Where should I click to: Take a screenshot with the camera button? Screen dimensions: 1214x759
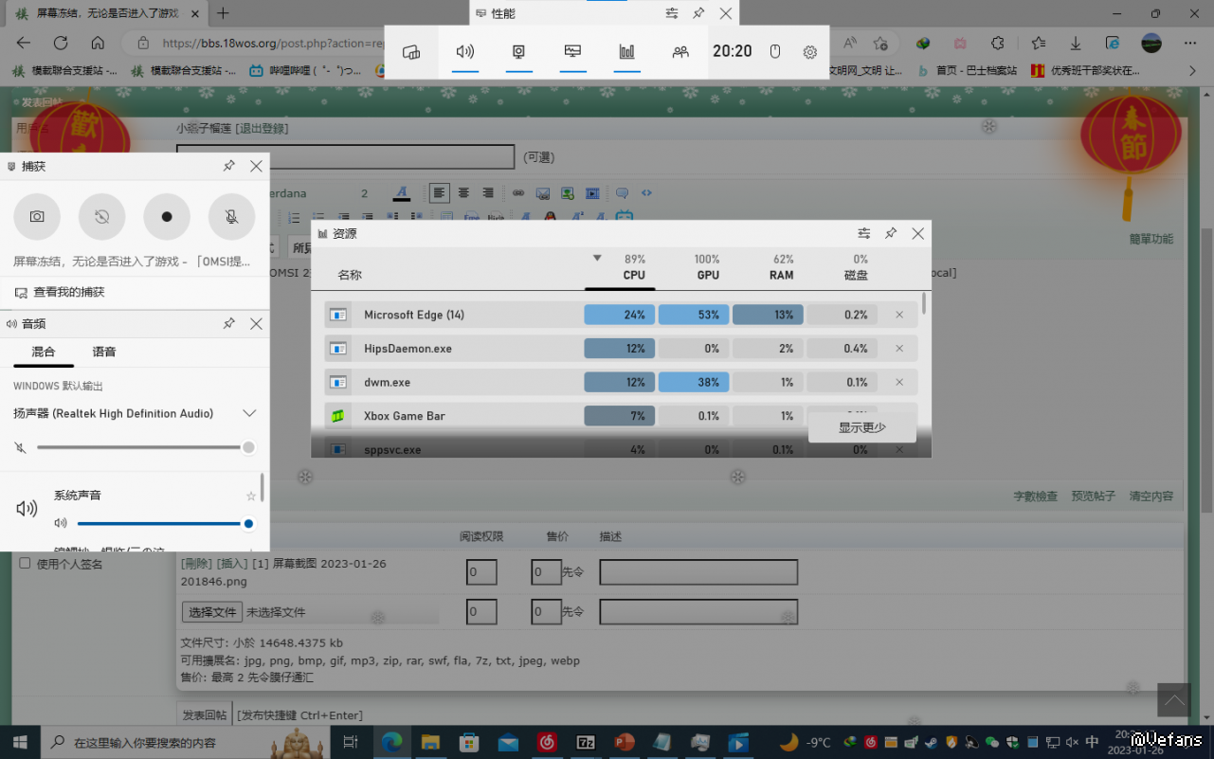pos(37,216)
